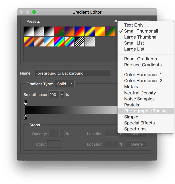Pick the transparent stripes gradient preset
The height and width of the screenshot is (184, 175).
pyautogui.click(x=79, y=42)
